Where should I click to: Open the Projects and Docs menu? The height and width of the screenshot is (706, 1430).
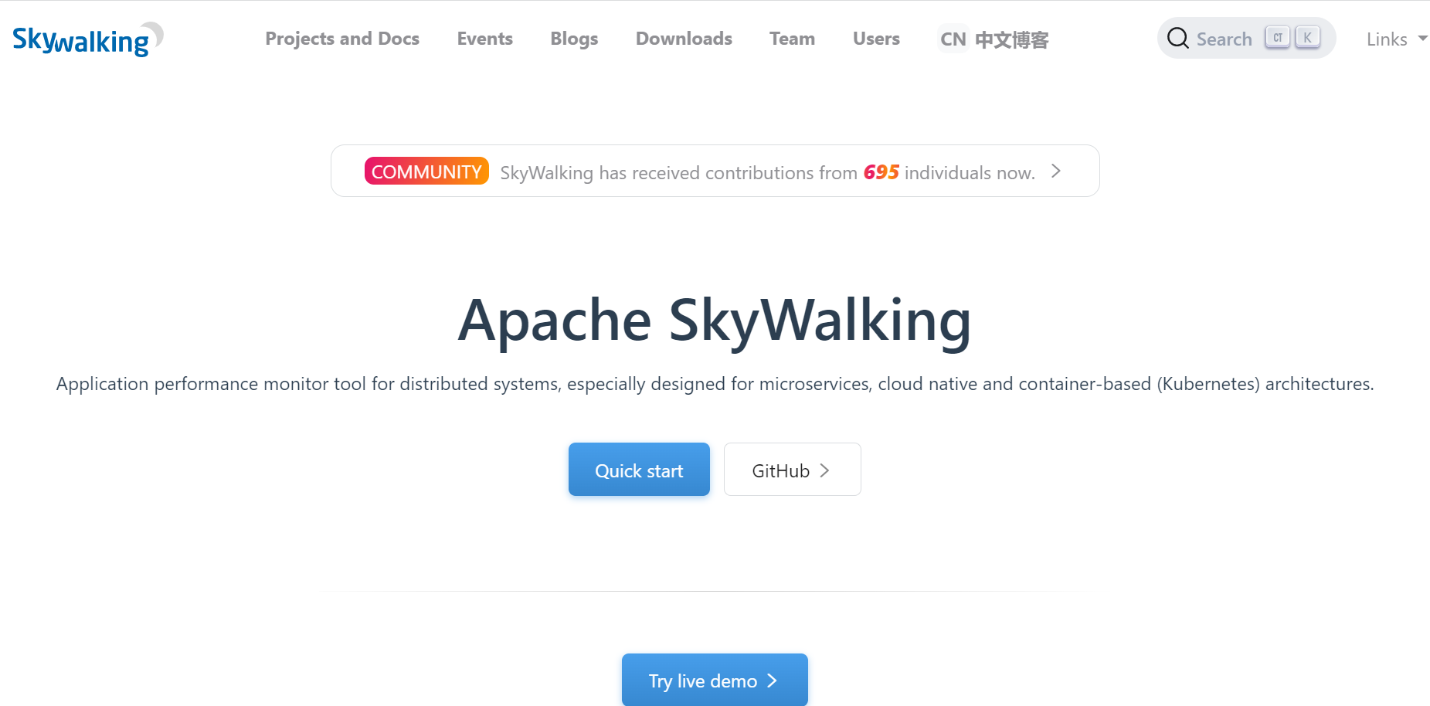coord(342,39)
